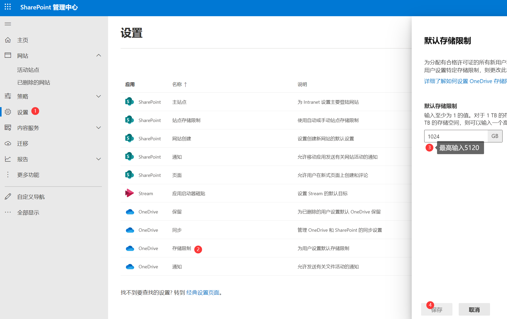Click the Reports chart icon
Screen dimensions: 507x319
(x=8, y=159)
